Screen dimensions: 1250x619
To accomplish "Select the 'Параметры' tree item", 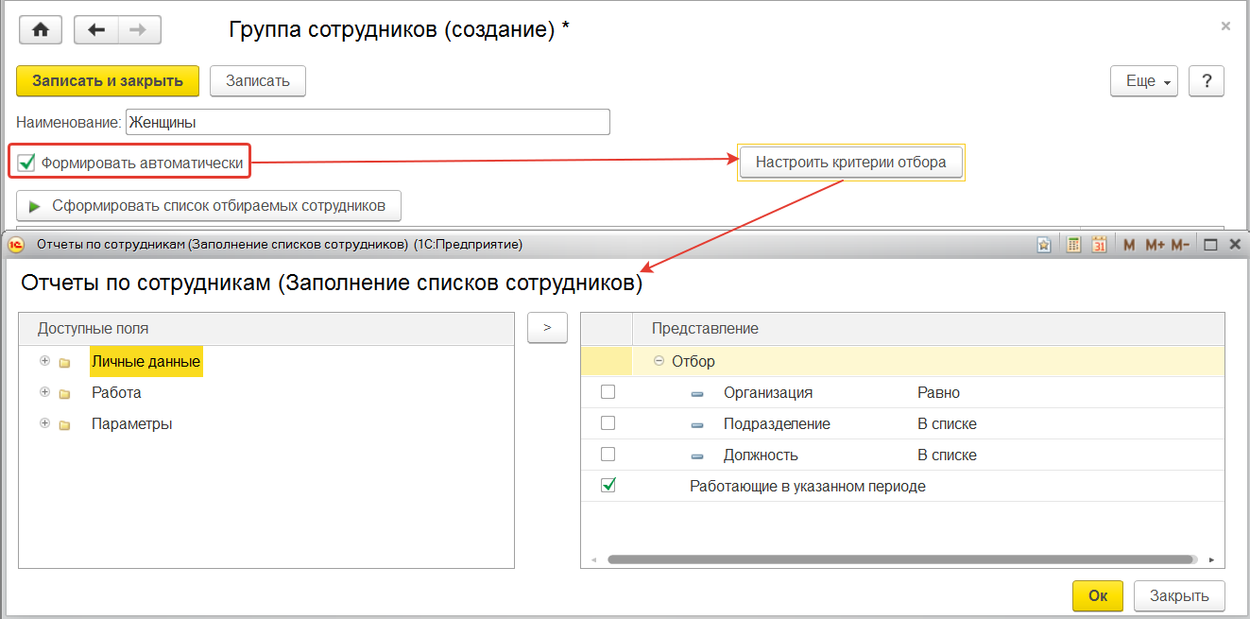I will pyautogui.click(x=131, y=424).
